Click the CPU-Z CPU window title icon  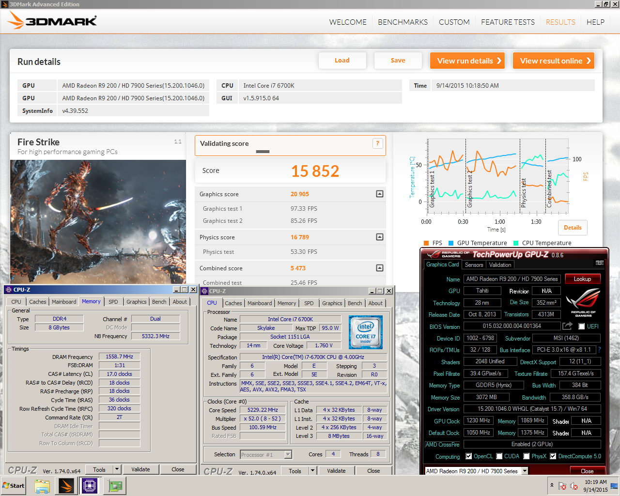pyautogui.click(x=204, y=291)
